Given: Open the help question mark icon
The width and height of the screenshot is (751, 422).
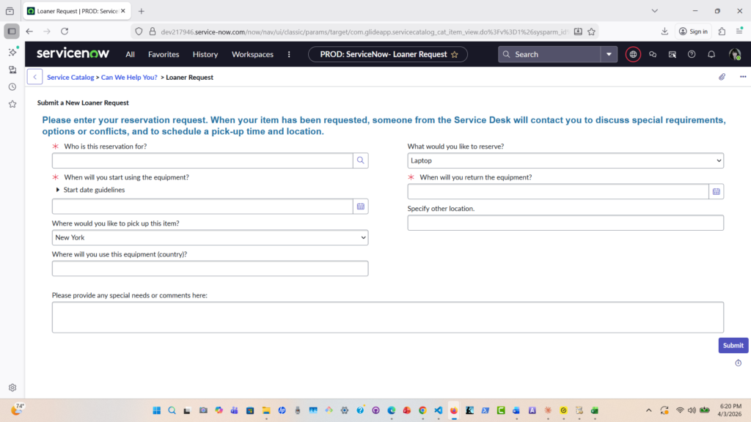Looking at the screenshot, I should click(692, 54).
